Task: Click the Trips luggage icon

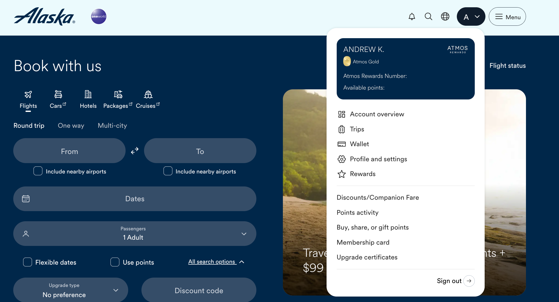Action: point(342,129)
